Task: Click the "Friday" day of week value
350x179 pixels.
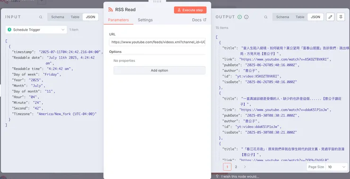Action: coord(51,75)
